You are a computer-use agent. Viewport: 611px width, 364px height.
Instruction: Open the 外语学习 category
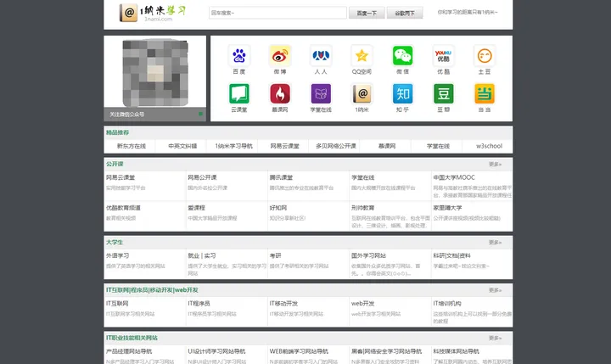click(117, 256)
